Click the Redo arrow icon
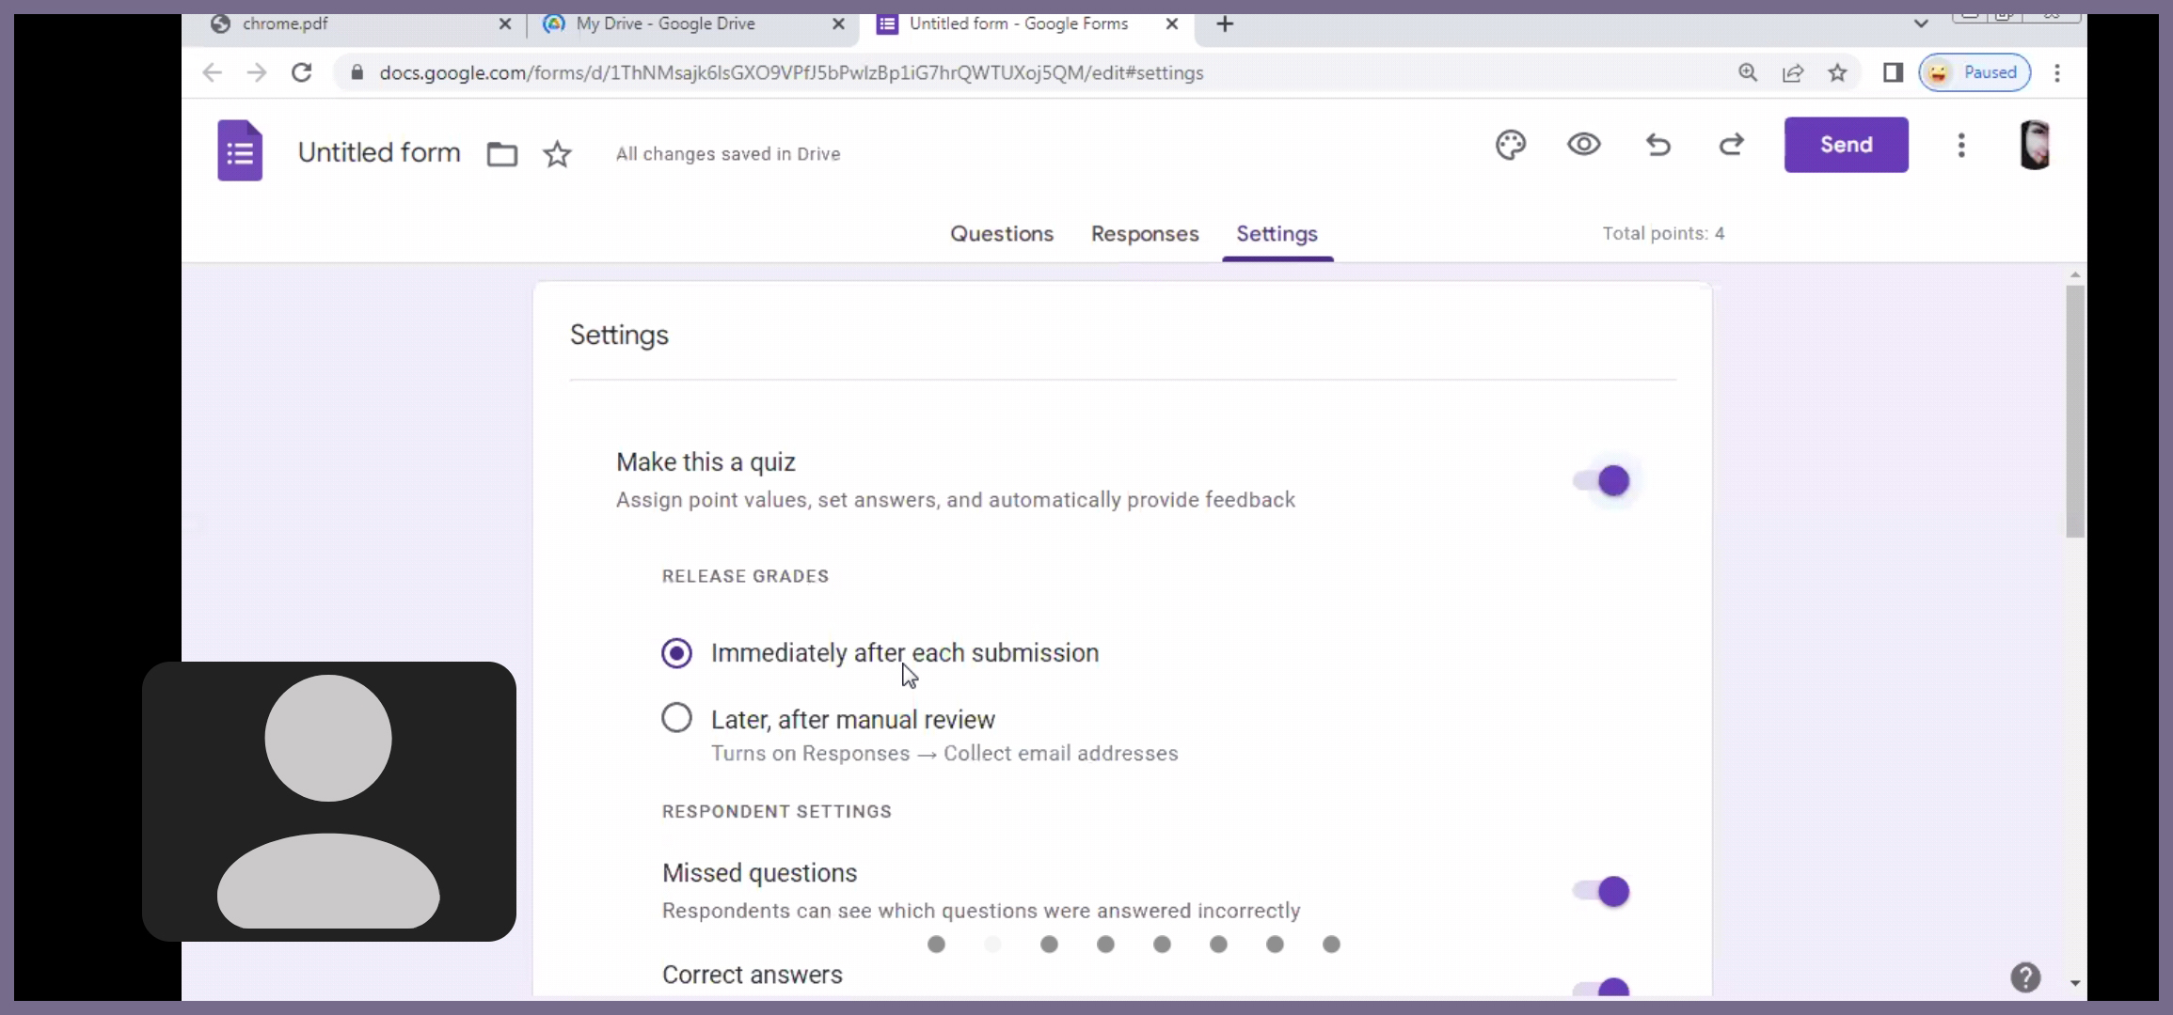This screenshot has height=1015, width=2173. 1731,145
